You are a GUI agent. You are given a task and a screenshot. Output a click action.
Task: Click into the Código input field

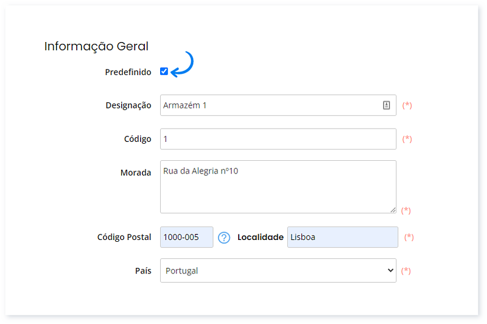pyautogui.click(x=278, y=139)
